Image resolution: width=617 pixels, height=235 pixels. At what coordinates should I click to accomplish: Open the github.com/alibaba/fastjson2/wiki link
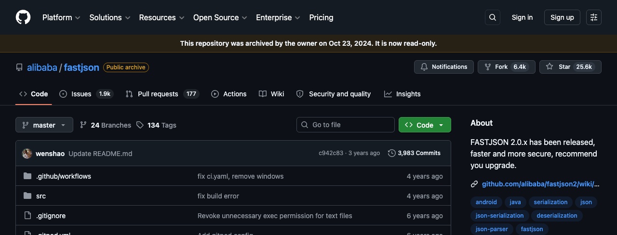[x=541, y=184]
